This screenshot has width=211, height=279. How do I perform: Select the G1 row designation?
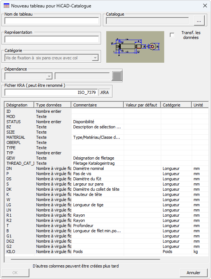coord(9,236)
